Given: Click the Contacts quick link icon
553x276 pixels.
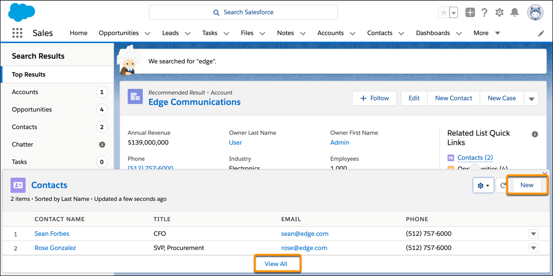Looking at the screenshot, I should click(x=450, y=157).
